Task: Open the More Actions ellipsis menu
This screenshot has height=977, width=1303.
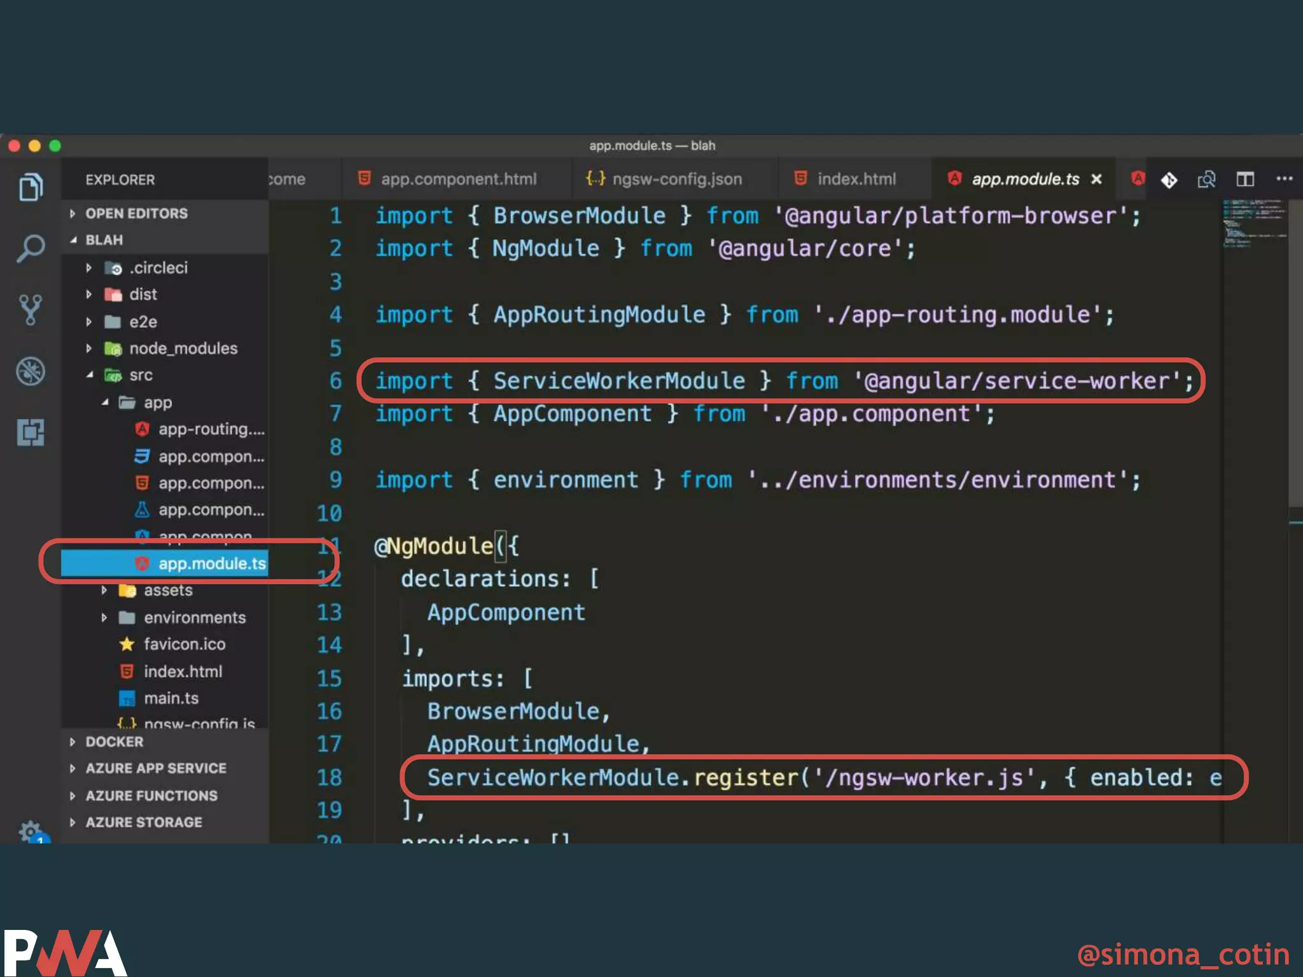Action: coord(1284,179)
